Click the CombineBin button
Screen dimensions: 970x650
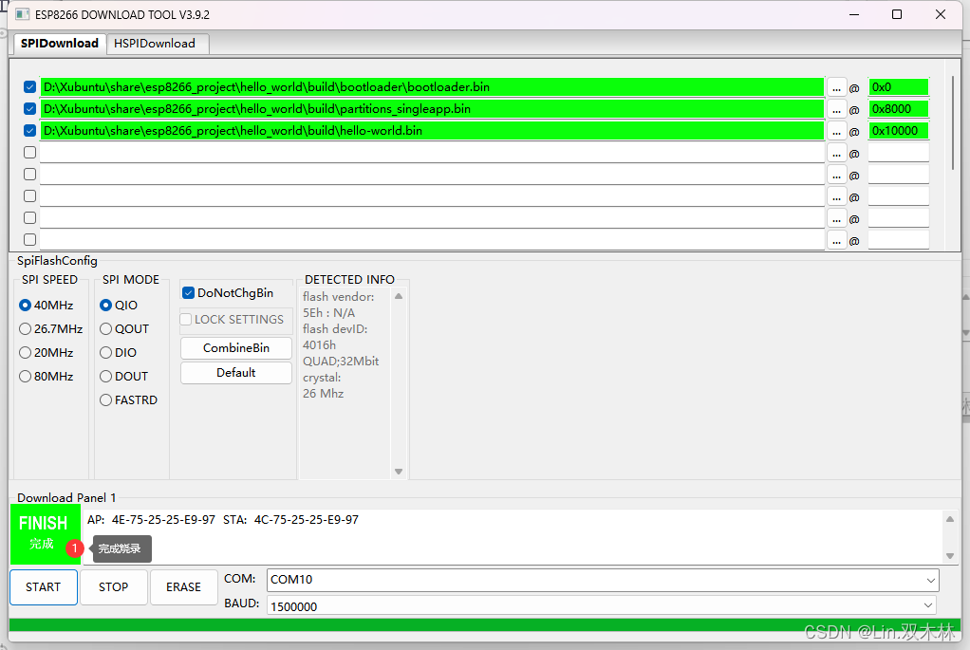[235, 347]
